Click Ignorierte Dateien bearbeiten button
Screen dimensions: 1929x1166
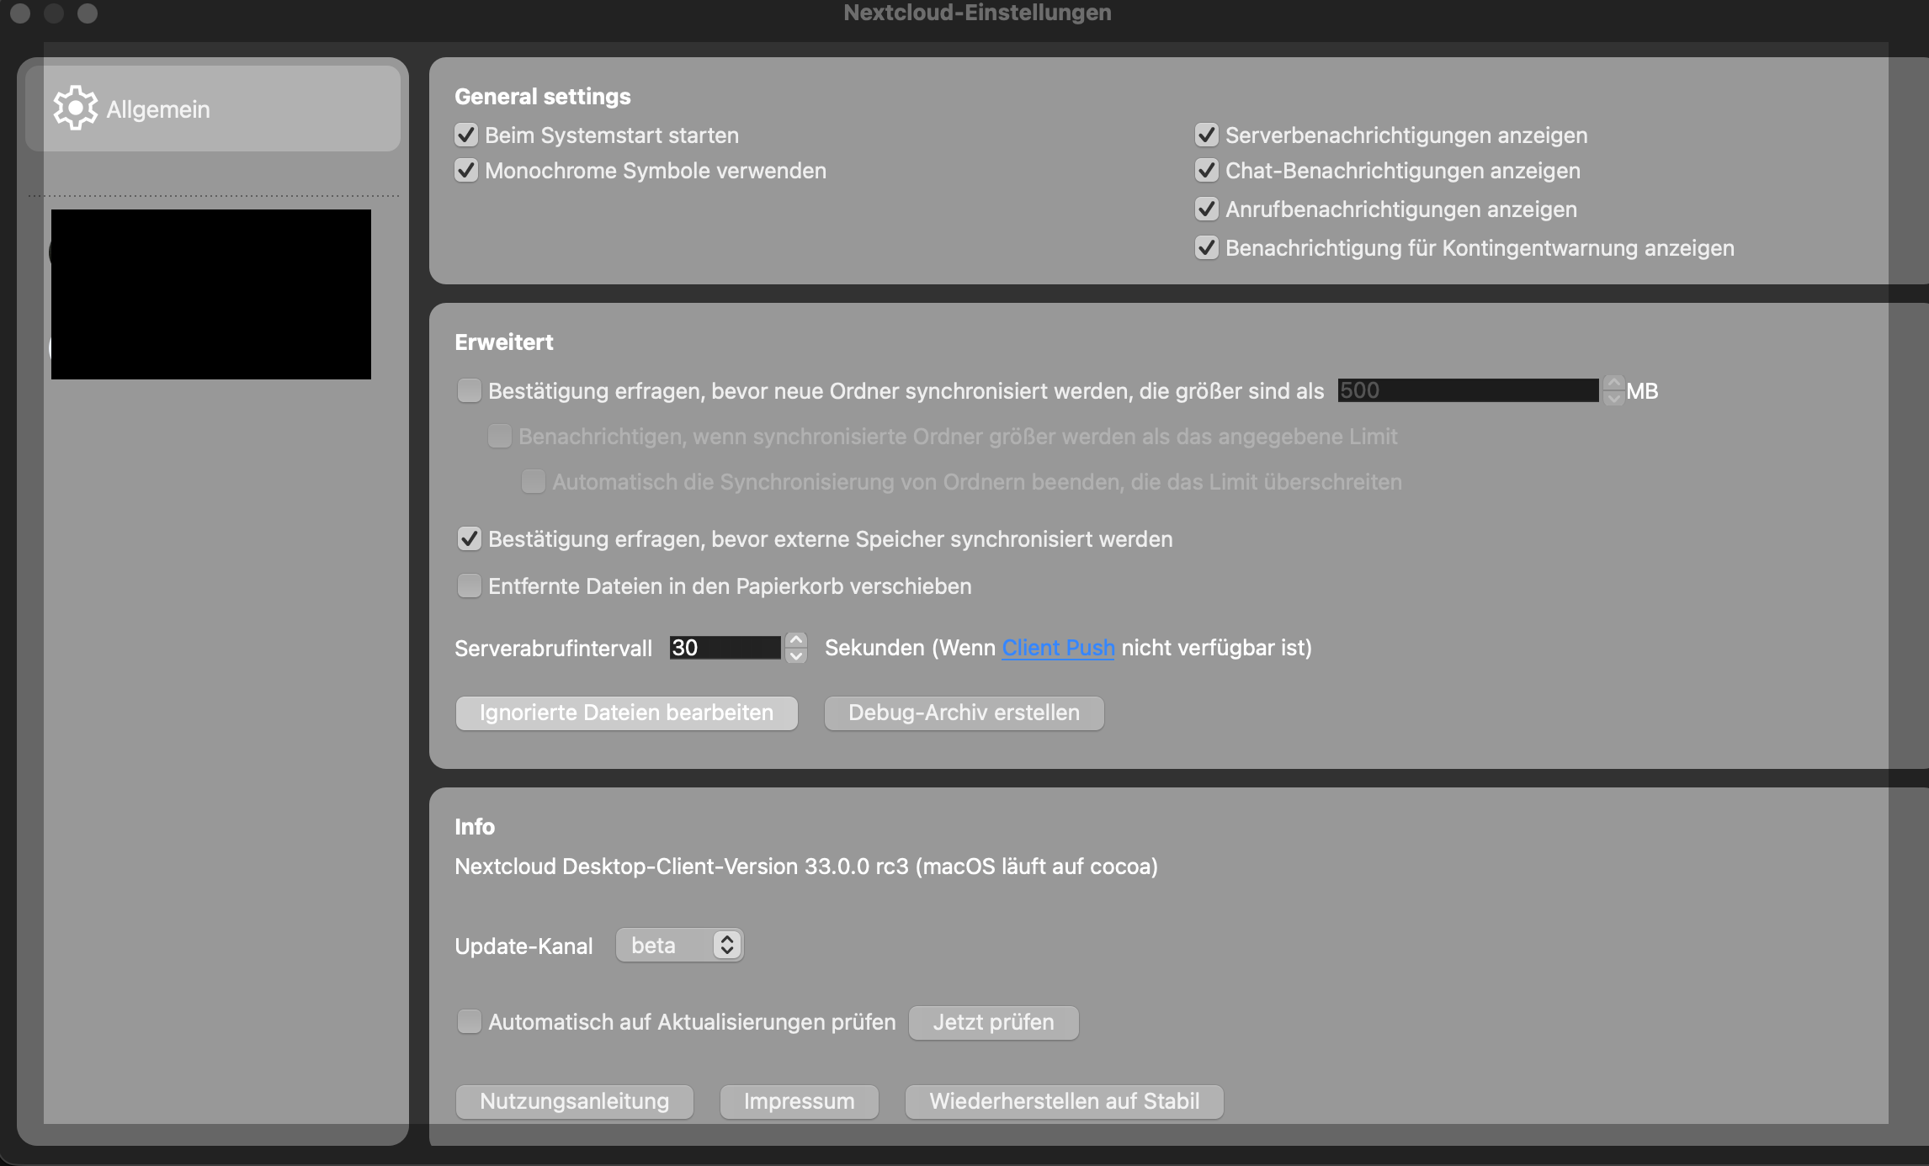pyautogui.click(x=626, y=713)
